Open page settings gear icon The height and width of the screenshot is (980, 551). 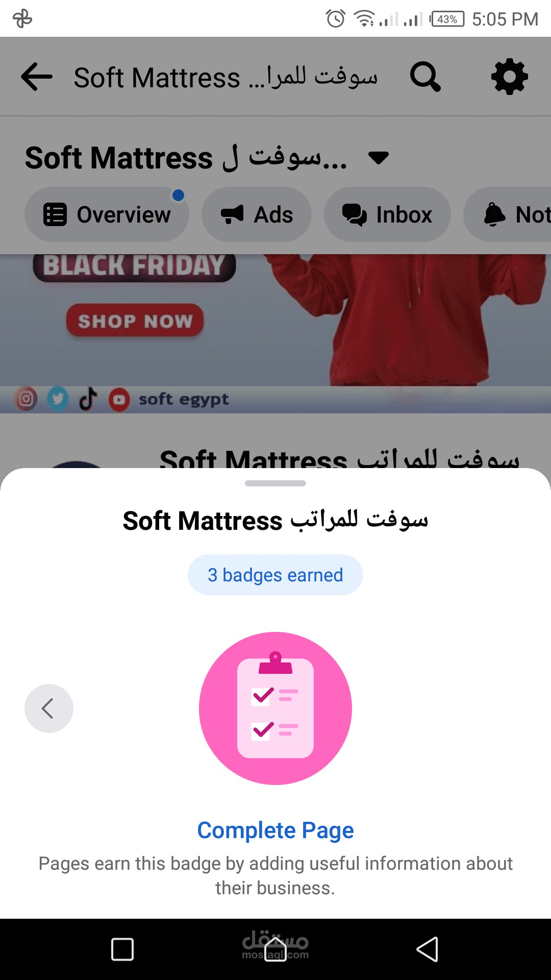(x=510, y=77)
